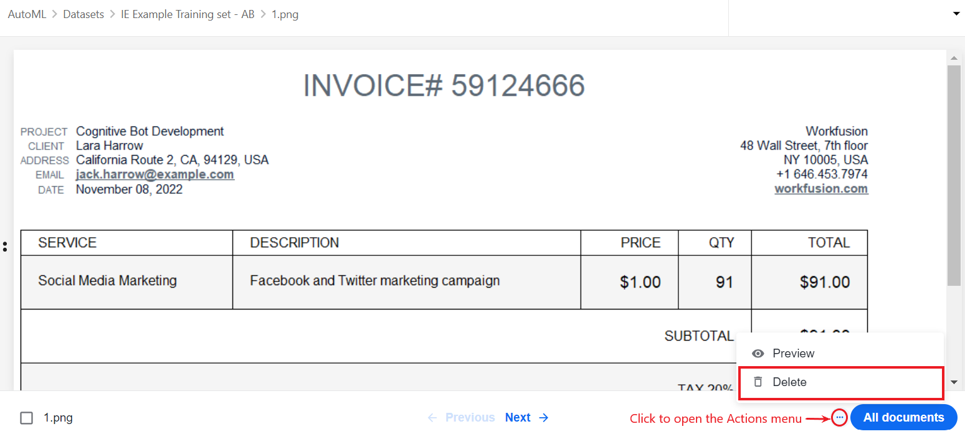This screenshot has width=965, height=434.
Task: Open the AutoML breadcrumb link
Action: pyautogui.click(x=27, y=14)
